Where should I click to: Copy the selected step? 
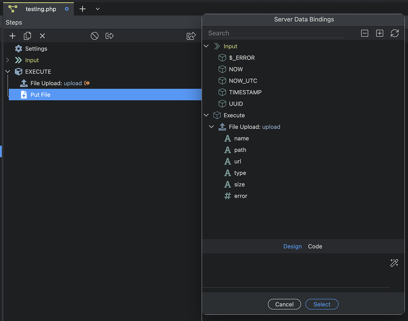tap(27, 36)
